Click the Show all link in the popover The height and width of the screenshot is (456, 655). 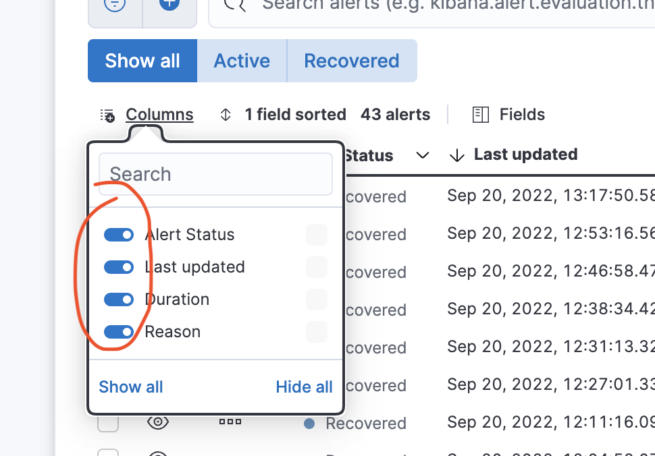pyautogui.click(x=130, y=387)
